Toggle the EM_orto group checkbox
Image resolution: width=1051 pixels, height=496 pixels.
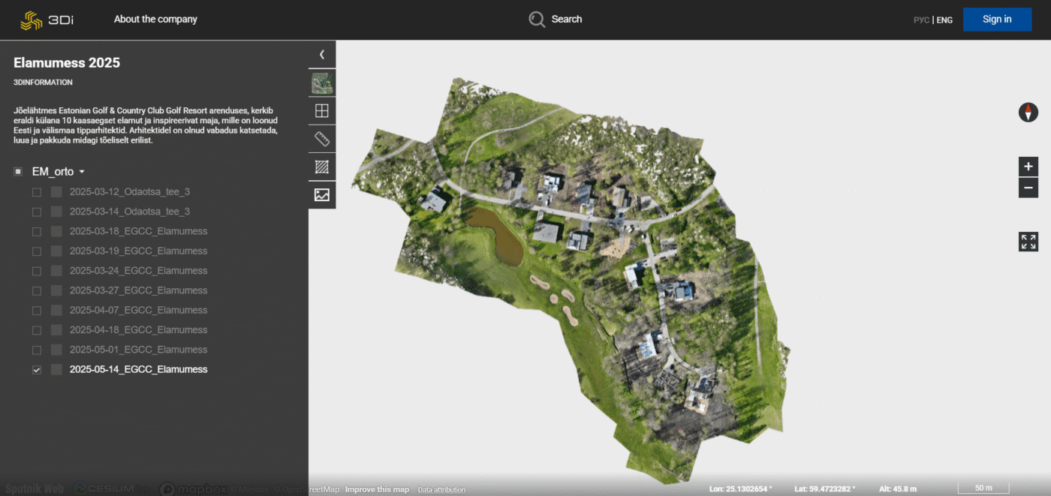18,172
